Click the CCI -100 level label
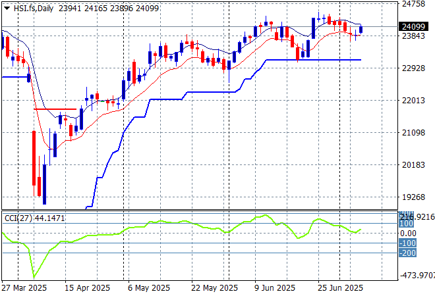This screenshot has height=296, width=435. (x=407, y=243)
